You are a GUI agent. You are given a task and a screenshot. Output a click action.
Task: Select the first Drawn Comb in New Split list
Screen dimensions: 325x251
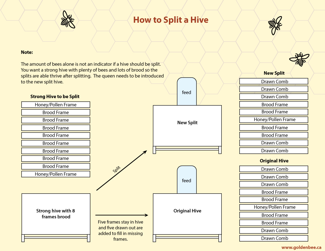pyautogui.click(x=274, y=81)
